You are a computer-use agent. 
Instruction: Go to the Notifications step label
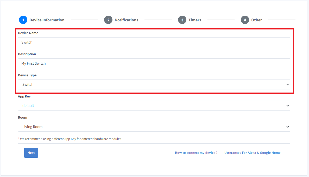[126, 20]
